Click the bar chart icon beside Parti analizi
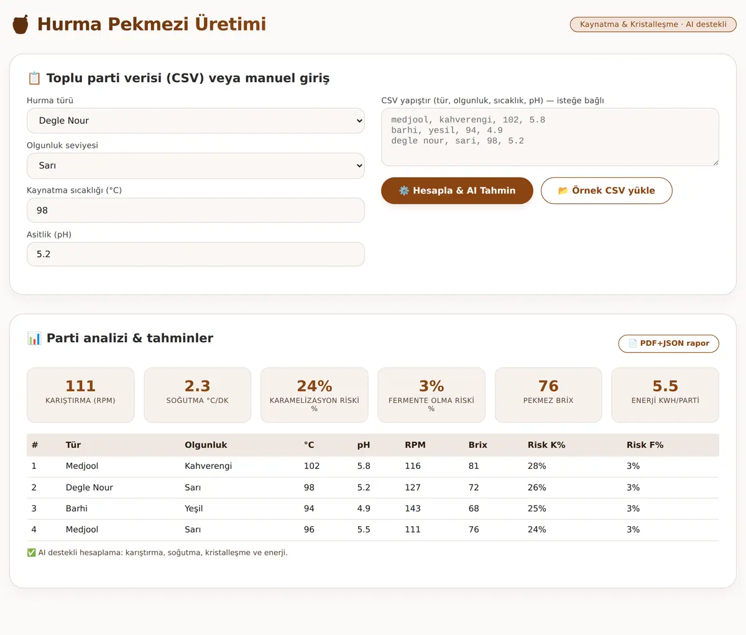This screenshot has width=746, height=635. 34,338
